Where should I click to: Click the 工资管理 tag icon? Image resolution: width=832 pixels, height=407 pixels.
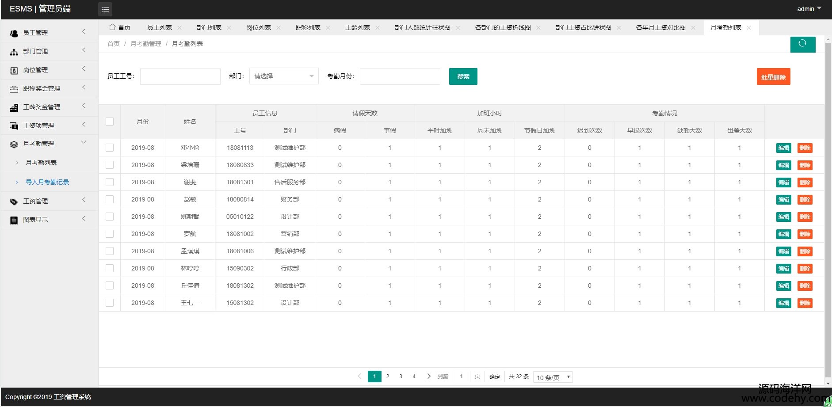click(14, 202)
